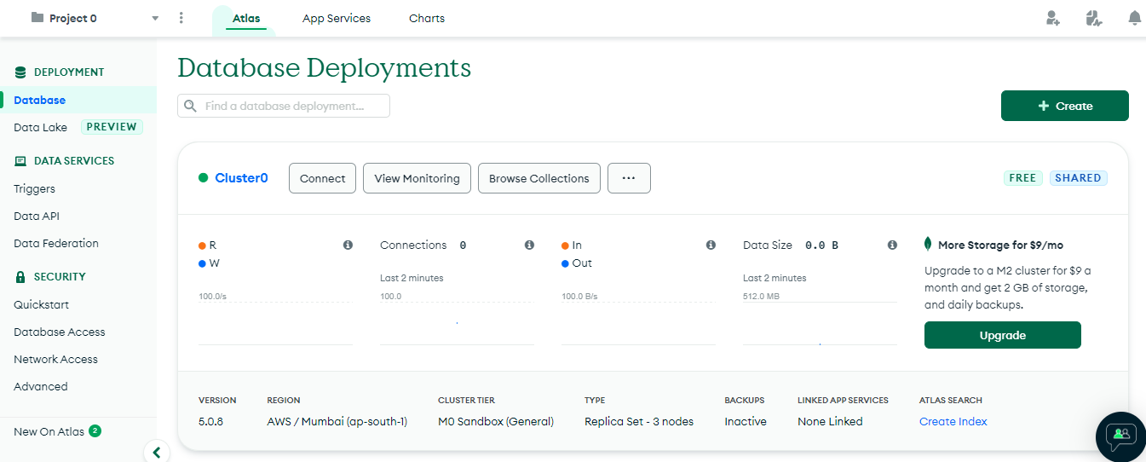
Task: Click the DEPLOYMENT section database icon
Action: (x=20, y=72)
